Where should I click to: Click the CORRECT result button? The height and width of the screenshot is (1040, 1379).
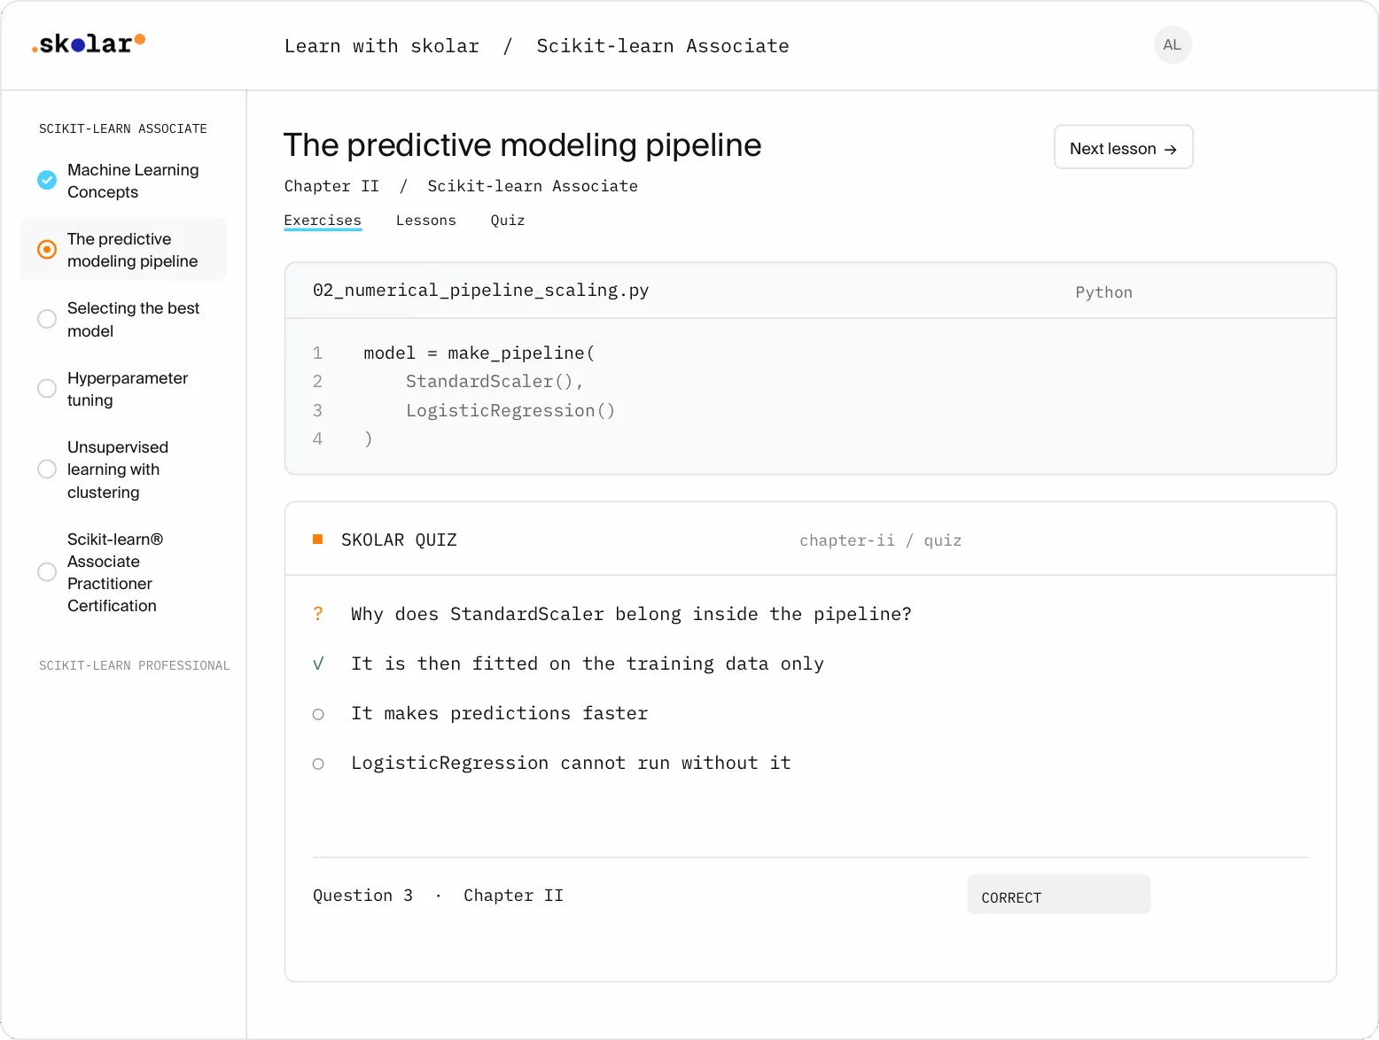click(x=1058, y=895)
